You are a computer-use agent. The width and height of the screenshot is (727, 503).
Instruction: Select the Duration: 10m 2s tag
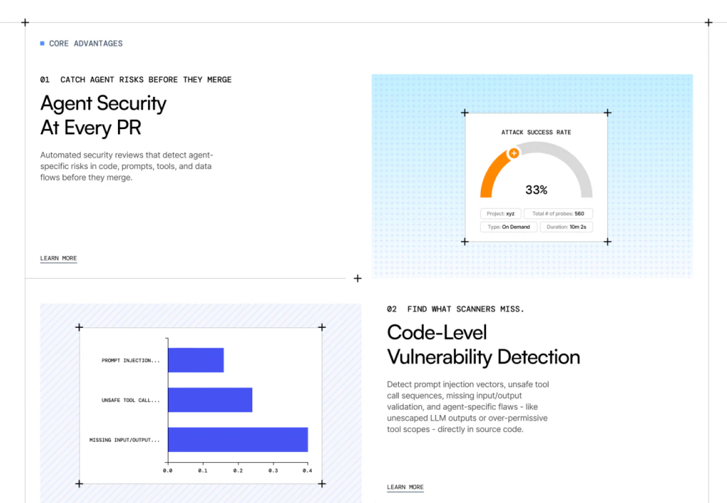566,227
